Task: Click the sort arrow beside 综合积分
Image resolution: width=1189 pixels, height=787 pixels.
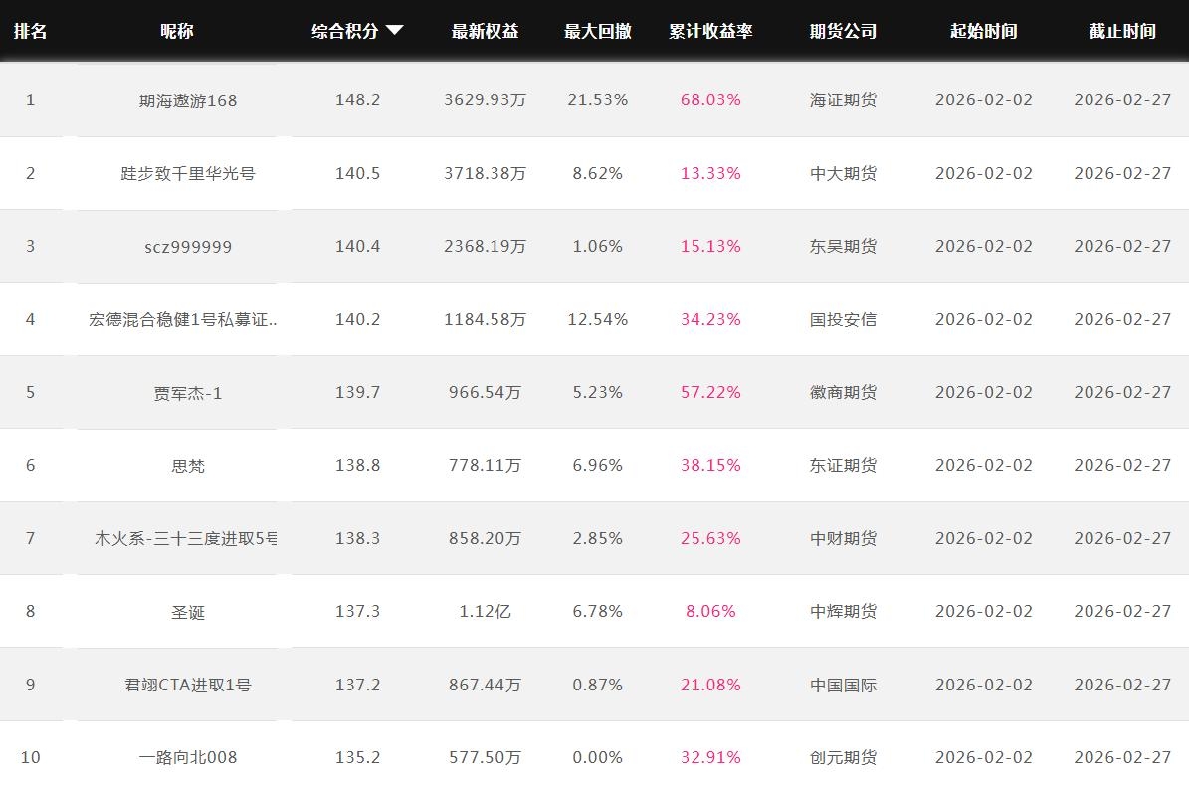Action: pyautogui.click(x=395, y=30)
